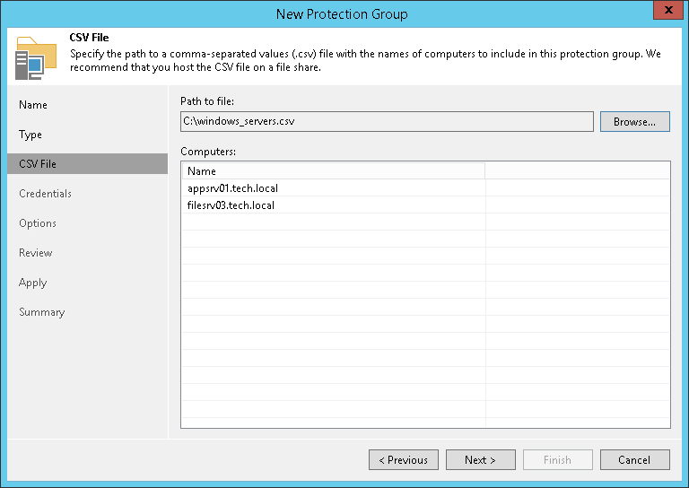689x488 pixels.
Task: Cancel the protection group wizard
Action: (x=634, y=460)
